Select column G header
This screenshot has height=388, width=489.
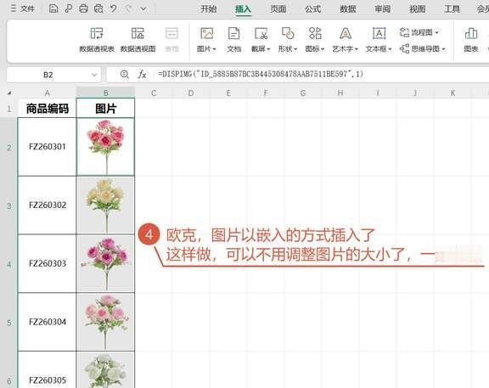pyautogui.click(x=303, y=93)
